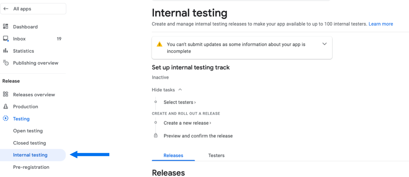This screenshot has width=409, height=177.
Task: Select the Statistics bar chart icon
Action: pyautogui.click(x=6, y=51)
